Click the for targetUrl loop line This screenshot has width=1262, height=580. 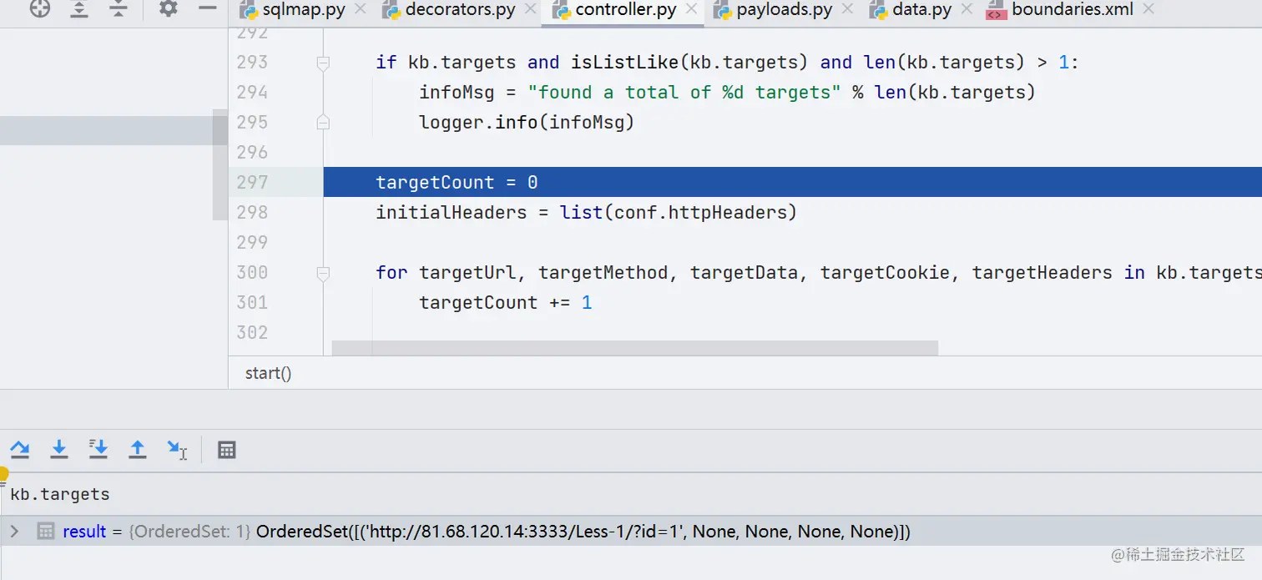point(818,272)
